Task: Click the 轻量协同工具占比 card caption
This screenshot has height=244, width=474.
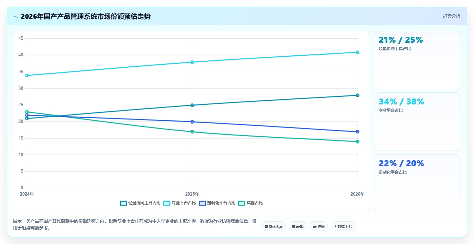Action: 395,49
